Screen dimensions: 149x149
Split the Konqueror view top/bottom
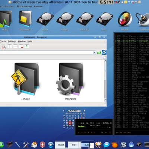point(15,47)
